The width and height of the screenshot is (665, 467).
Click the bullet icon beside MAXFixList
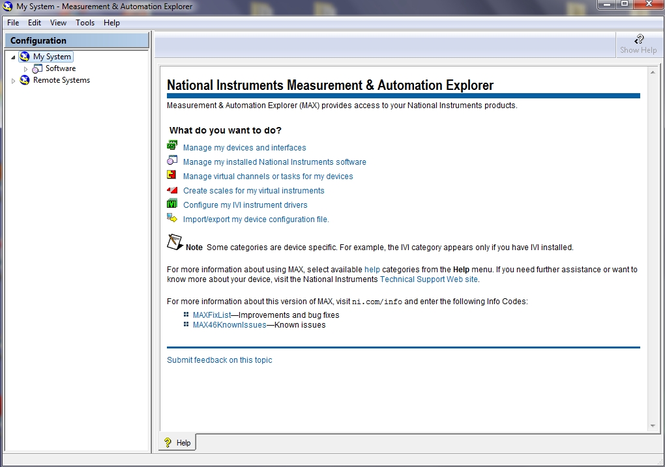tap(186, 315)
